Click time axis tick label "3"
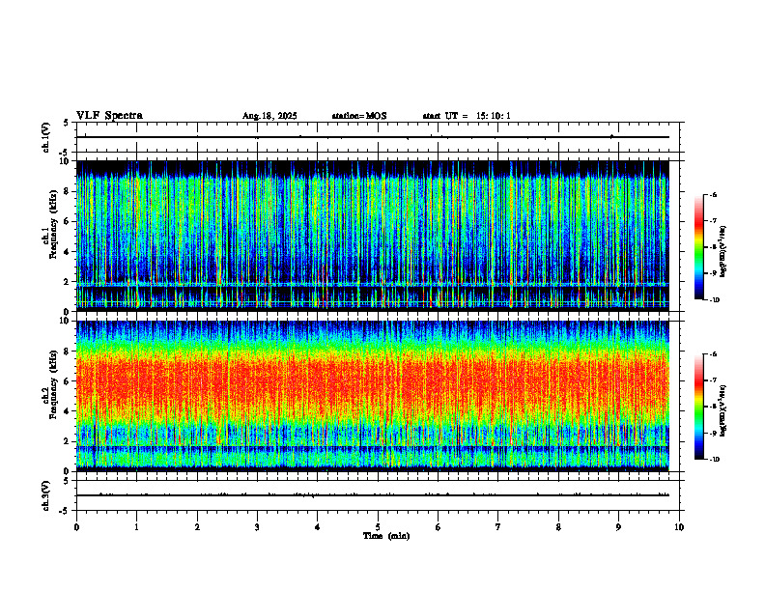 pyautogui.click(x=257, y=527)
